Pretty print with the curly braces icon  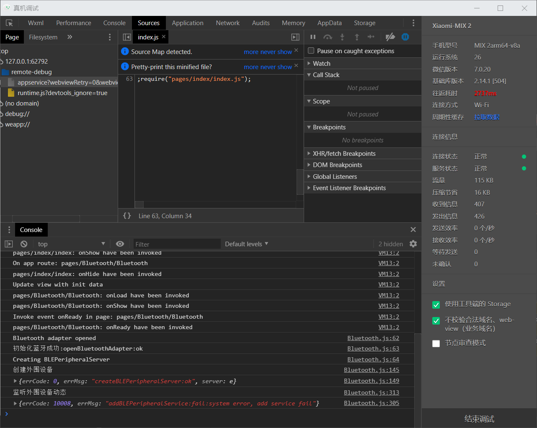coord(127,216)
